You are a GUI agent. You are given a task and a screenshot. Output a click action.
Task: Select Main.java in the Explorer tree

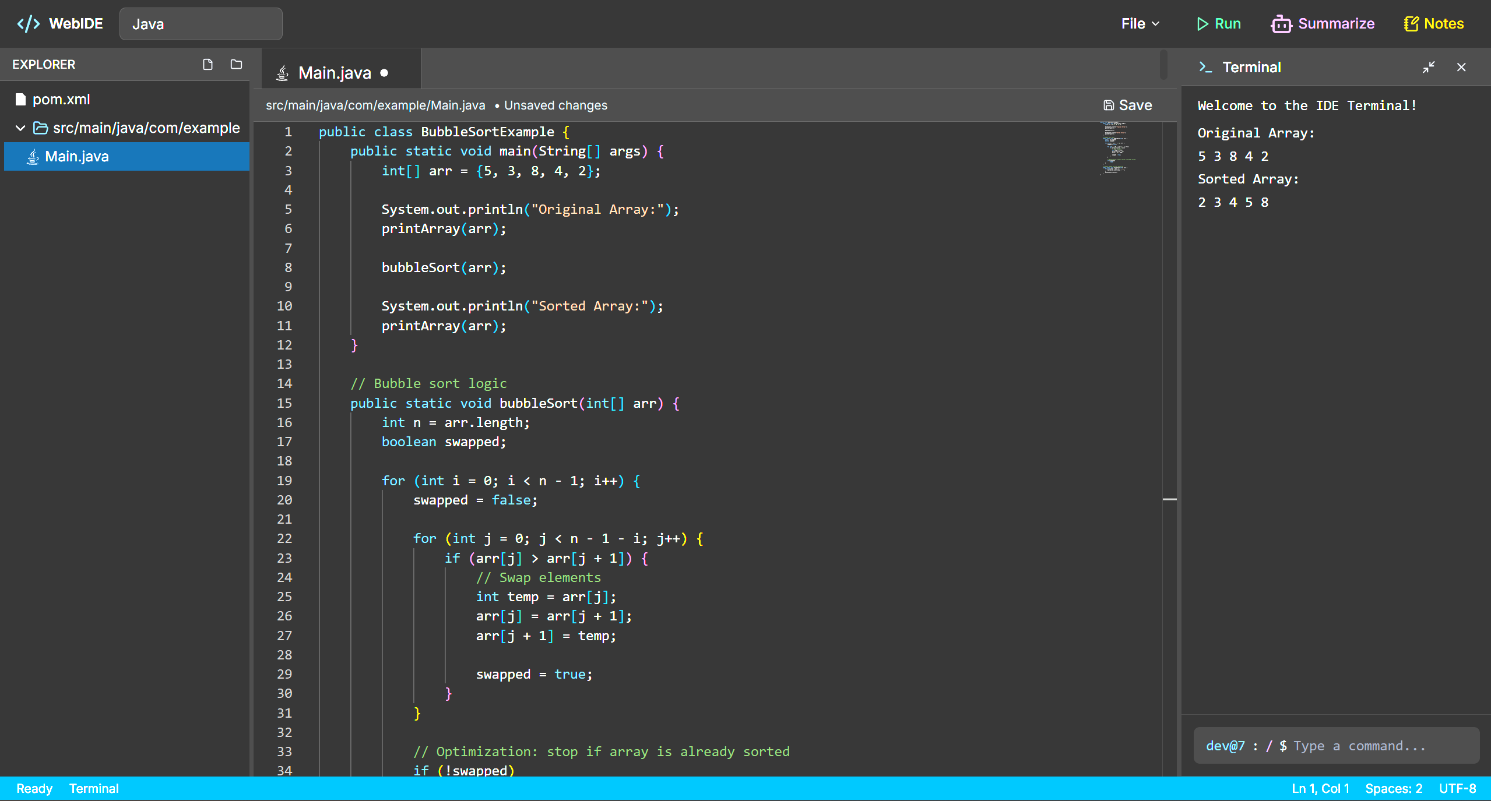(76, 157)
